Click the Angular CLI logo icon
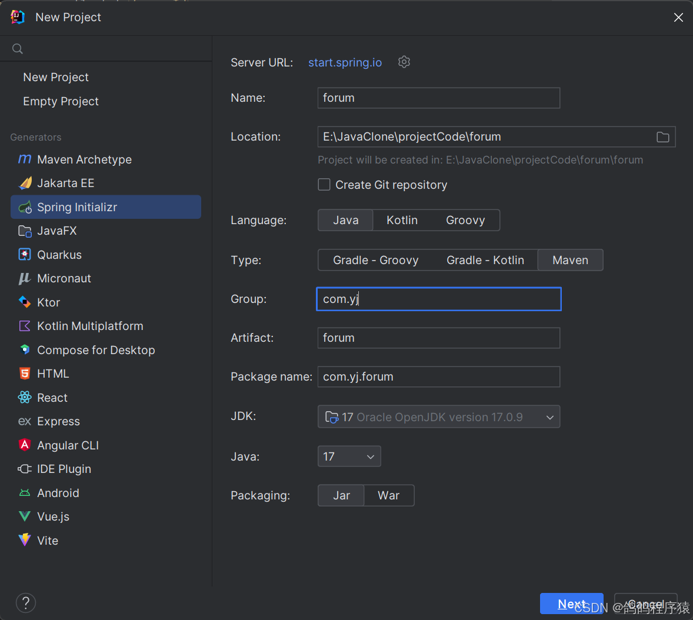Image resolution: width=693 pixels, height=620 pixels. click(25, 445)
